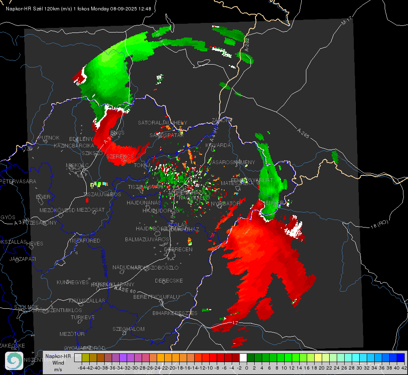Image resolution: width=408 pixels, height=375 pixels.
Task: Select the TISZAVASVÁRI label
Action: coord(145,187)
